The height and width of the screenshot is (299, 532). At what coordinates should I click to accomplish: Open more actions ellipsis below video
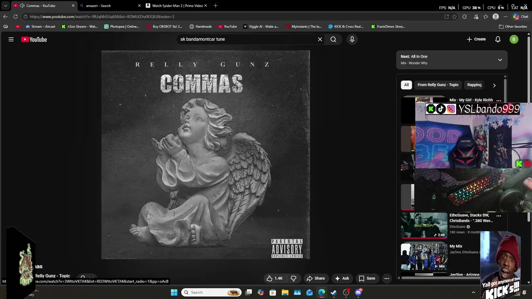(x=387, y=278)
